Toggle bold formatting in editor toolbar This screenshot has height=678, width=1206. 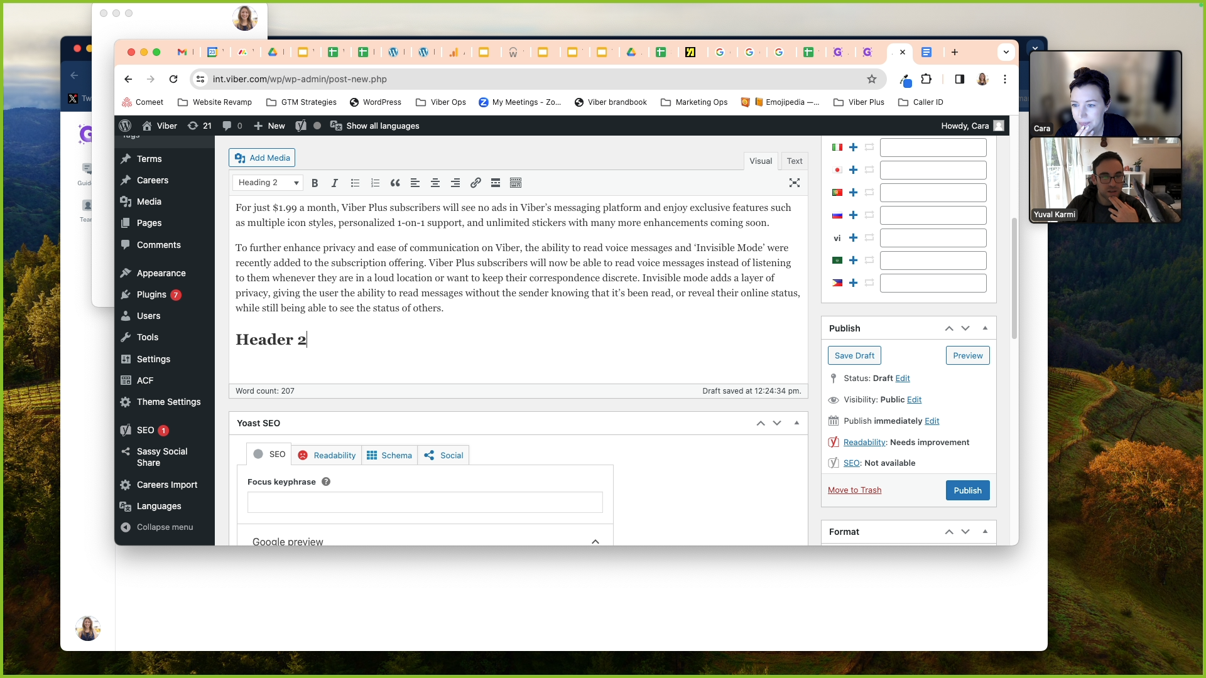[315, 183]
